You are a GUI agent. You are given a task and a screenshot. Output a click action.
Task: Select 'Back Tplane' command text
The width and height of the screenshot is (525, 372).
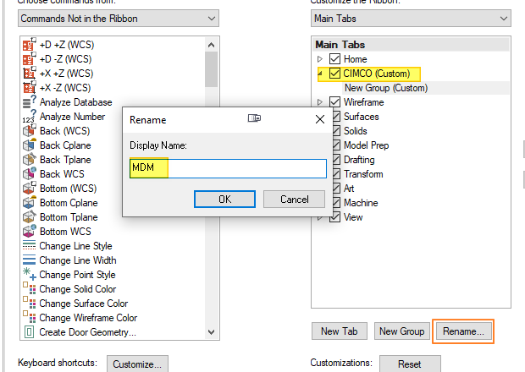click(65, 160)
